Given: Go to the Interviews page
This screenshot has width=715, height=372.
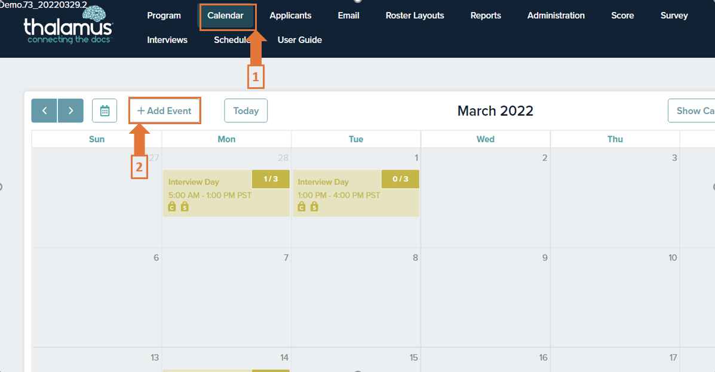Looking at the screenshot, I should point(167,40).
